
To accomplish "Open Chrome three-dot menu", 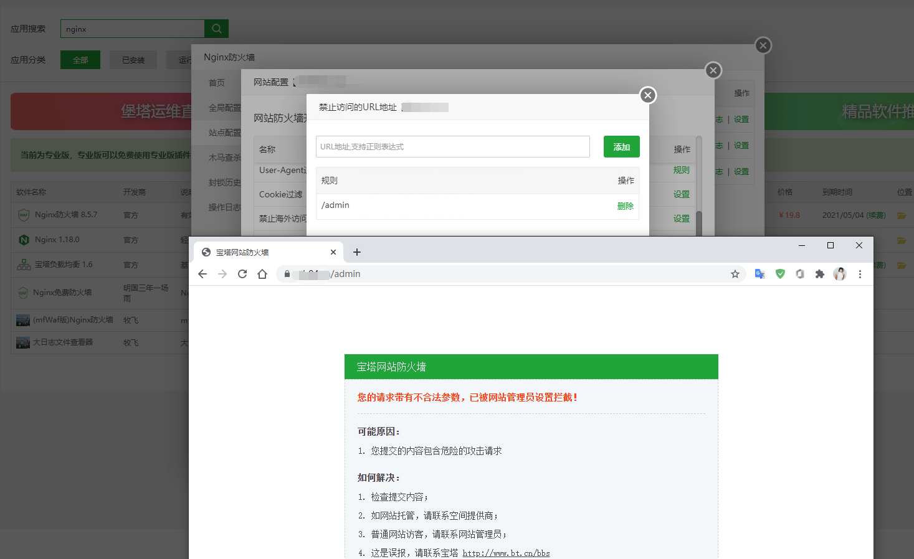I will coord(860,274).
